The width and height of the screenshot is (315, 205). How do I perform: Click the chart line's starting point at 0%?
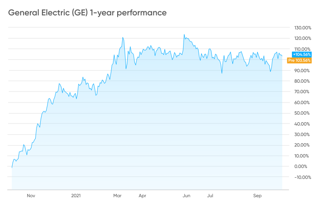(12, 167)
